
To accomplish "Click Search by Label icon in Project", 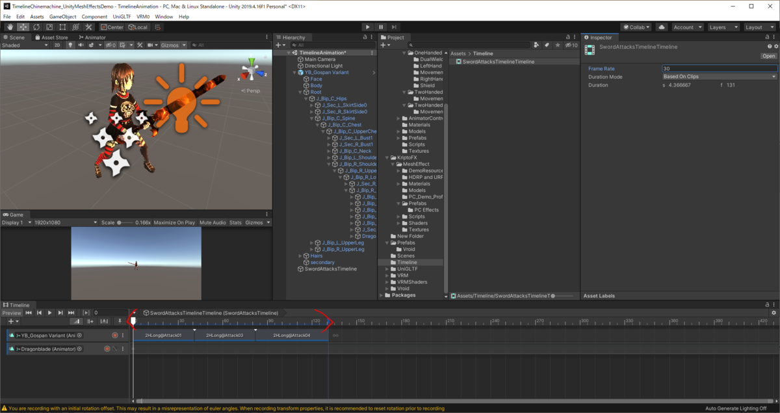I will [x=547, y=45].
